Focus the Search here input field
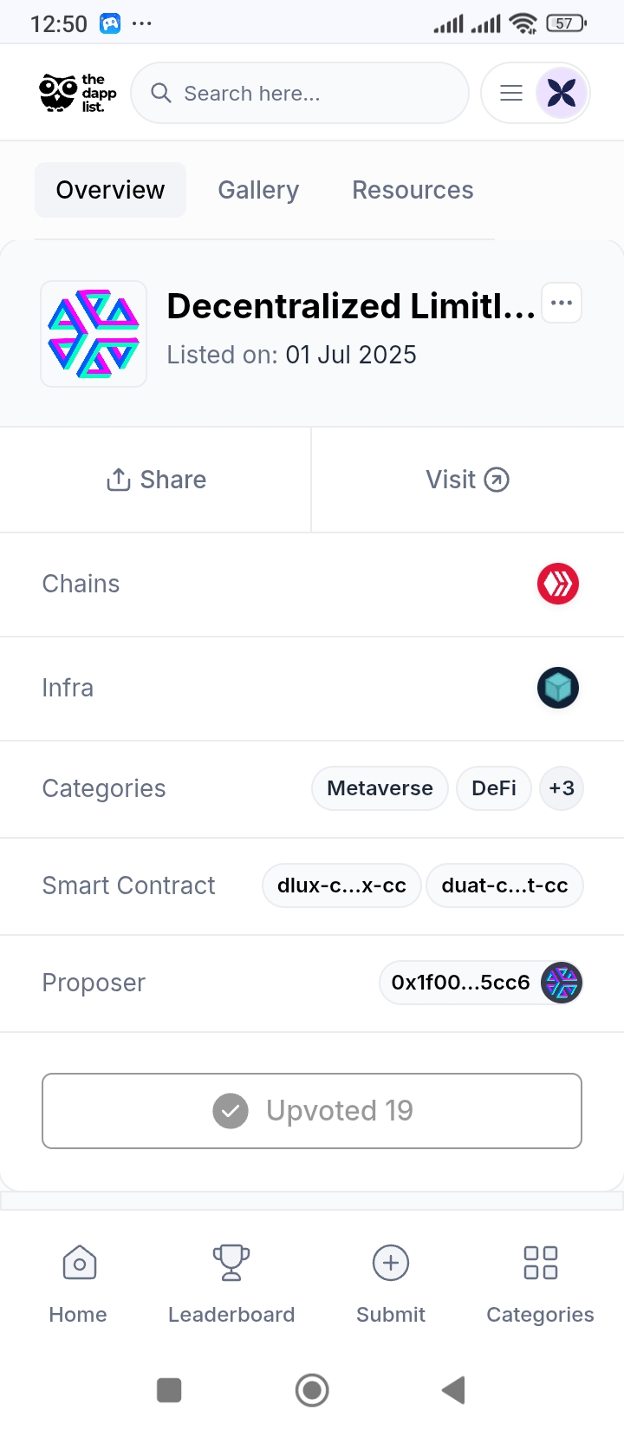 point(300,93)
